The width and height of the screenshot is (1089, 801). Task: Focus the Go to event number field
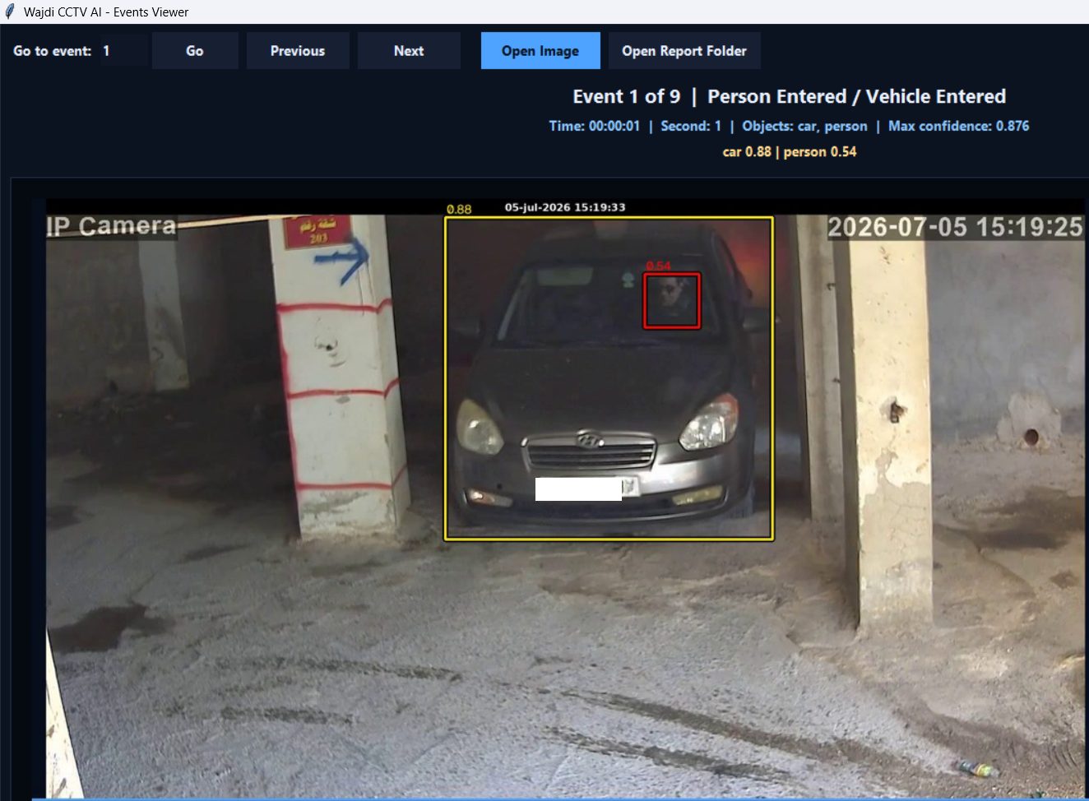click(123, 51)
